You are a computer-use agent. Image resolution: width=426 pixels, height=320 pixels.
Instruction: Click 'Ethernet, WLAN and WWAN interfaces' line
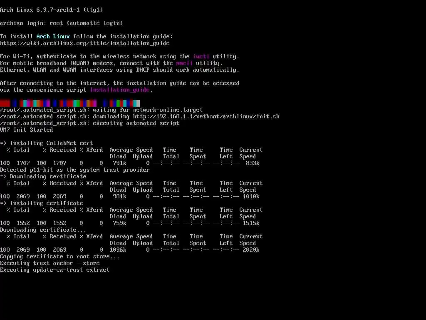[x=119, y=70]
